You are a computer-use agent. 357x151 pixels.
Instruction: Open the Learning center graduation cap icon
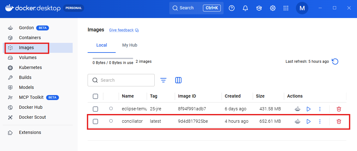[259, 8]
